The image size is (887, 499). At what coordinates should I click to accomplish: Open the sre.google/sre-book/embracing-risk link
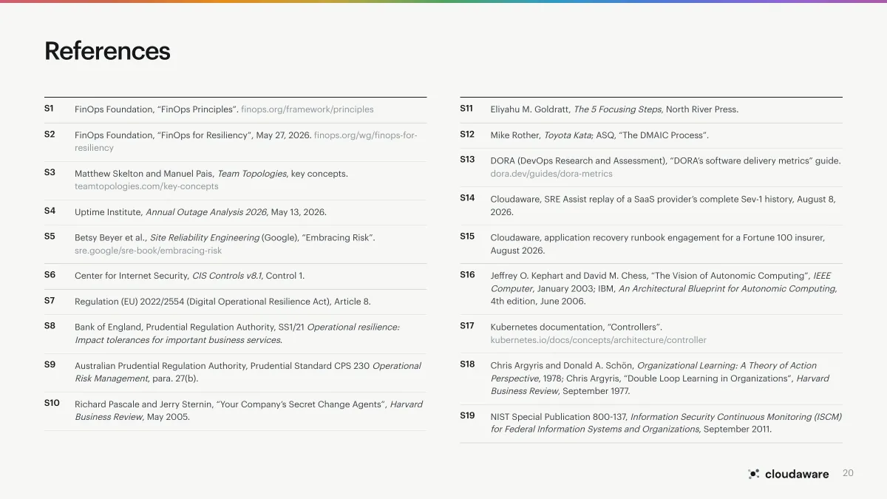(148, 251)
